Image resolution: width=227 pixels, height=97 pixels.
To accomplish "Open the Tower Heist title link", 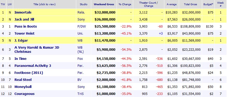I will point(24,33).
